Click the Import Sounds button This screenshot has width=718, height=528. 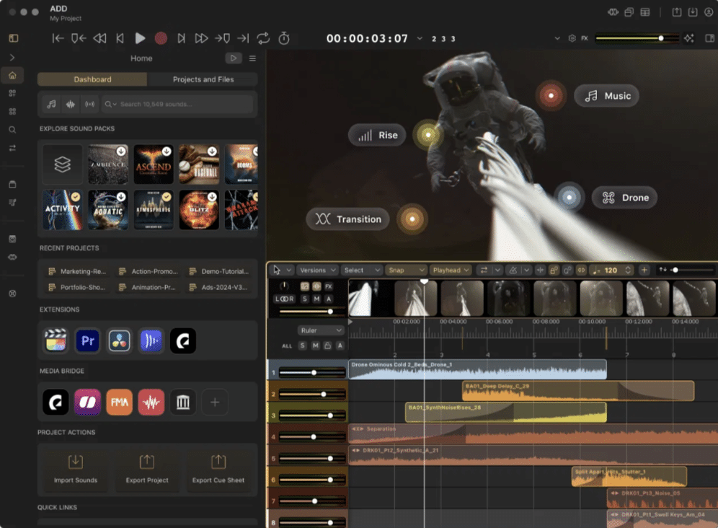(x=76, y=470)
